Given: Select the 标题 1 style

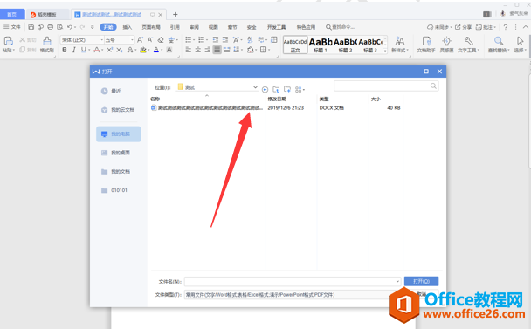Looking at the screenshot, I should tap(321, 45).
